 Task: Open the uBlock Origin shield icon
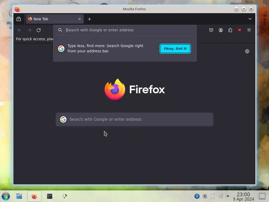(240, 30)
